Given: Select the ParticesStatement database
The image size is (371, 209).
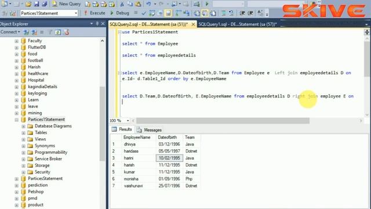Looking at the screenshot, I should point(45,178).
